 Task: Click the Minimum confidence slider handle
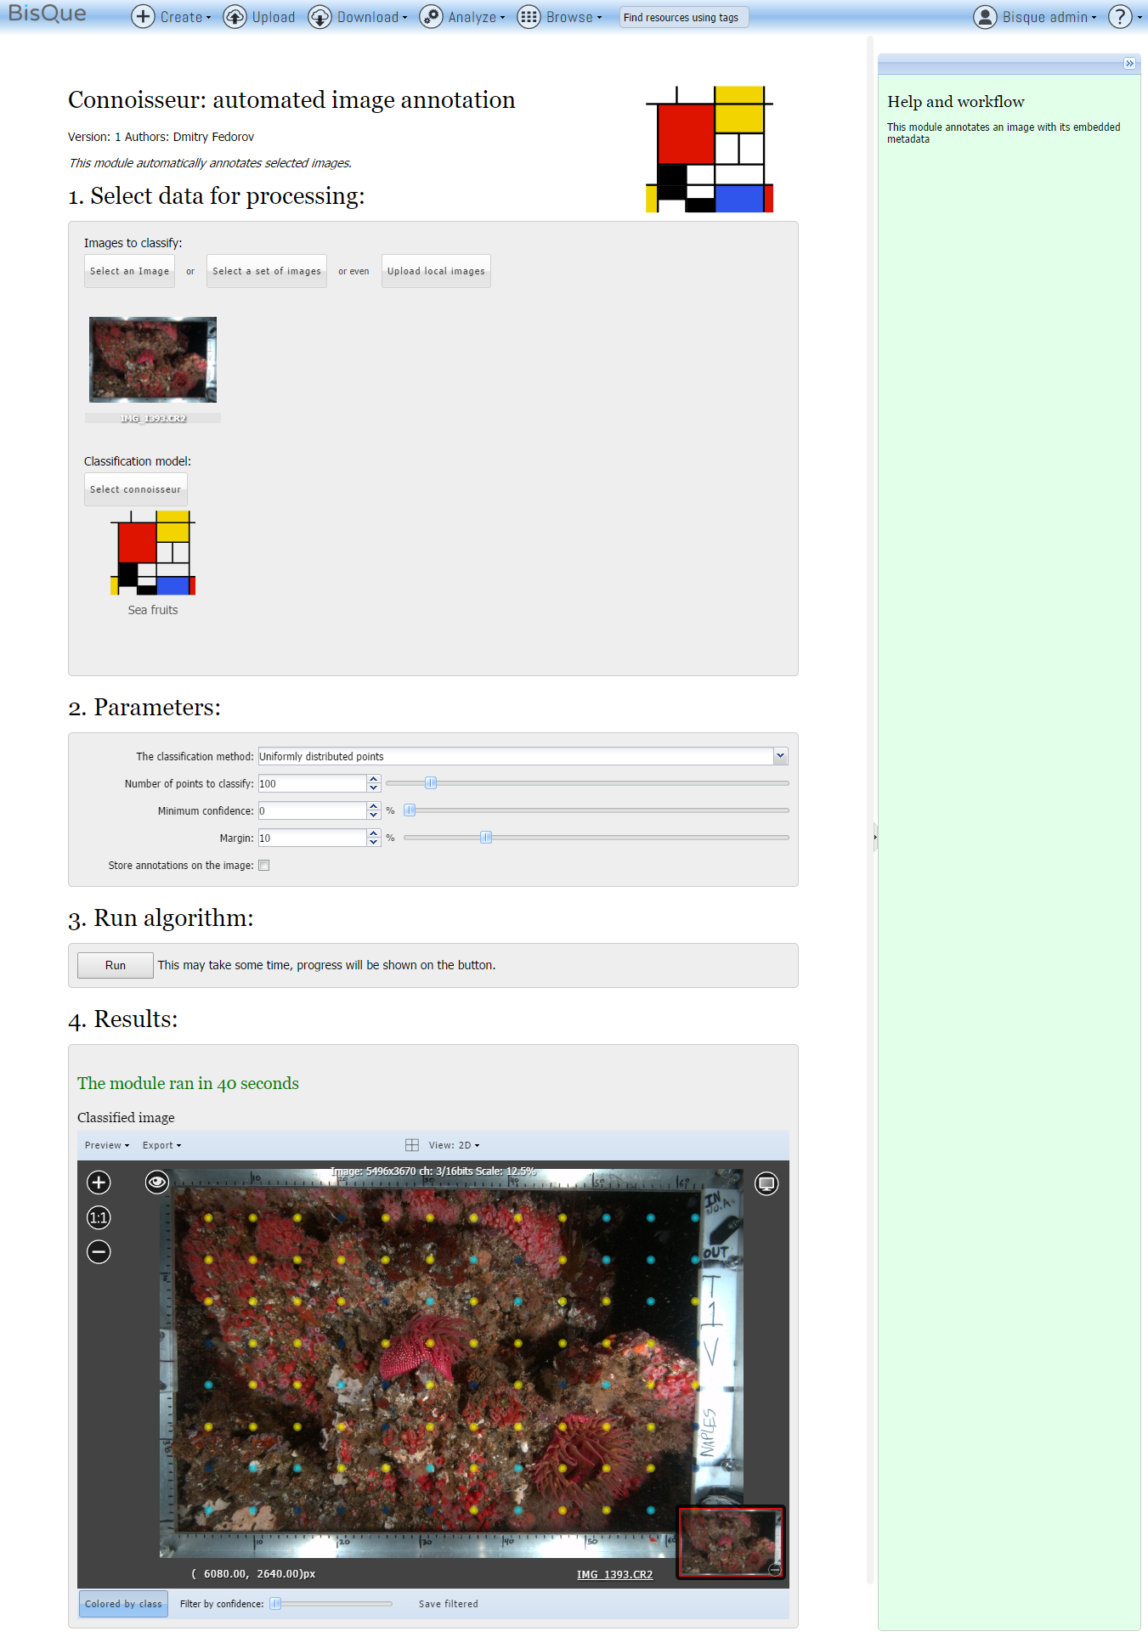[x=410, y=810]
